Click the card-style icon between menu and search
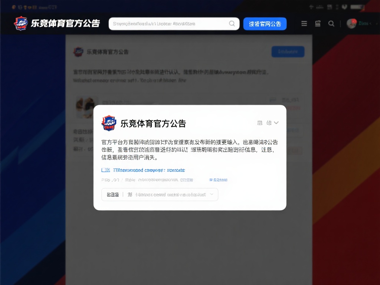 [x=318, y=23]
